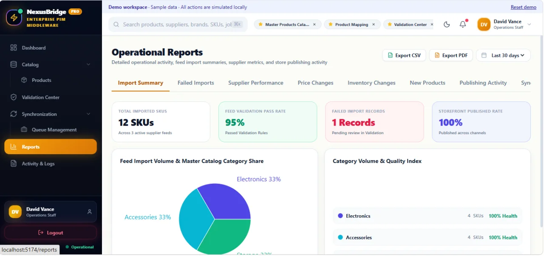This screenshot has width=544, height=256.
Task: Click the user profile icon in sidebar card
Action: coord(89,211)
